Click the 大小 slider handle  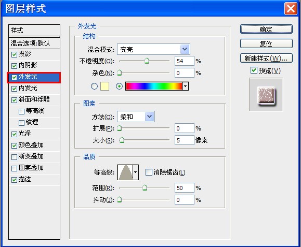coord(122,140)
